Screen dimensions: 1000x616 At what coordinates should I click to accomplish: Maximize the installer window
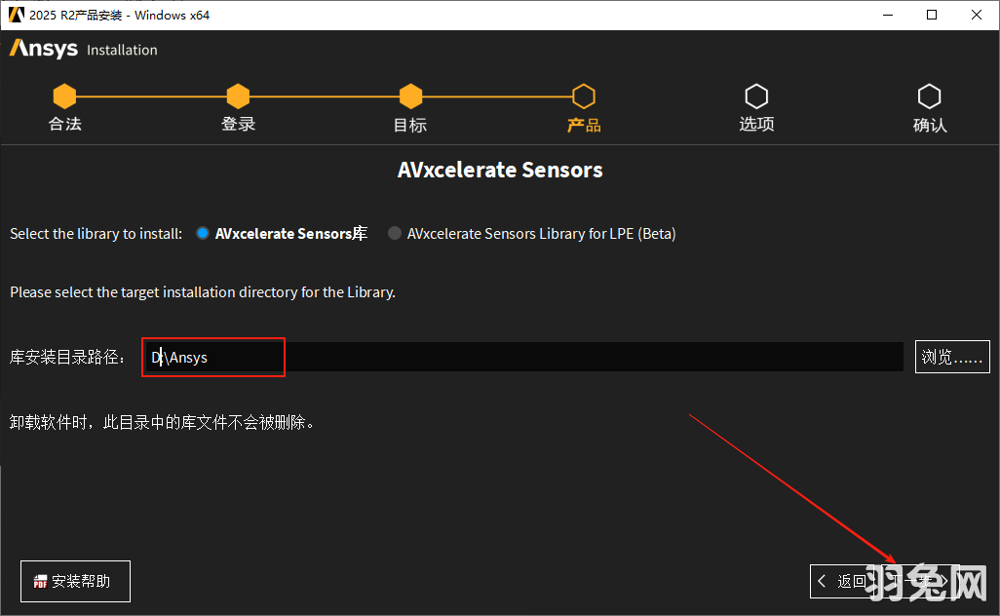tap(932, 15)
